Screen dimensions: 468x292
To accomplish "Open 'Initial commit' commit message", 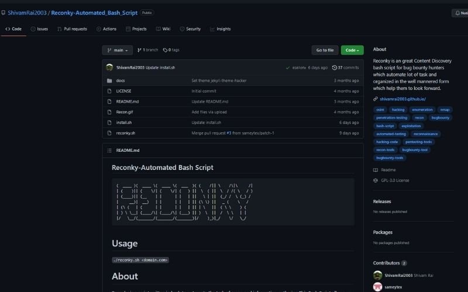I will [x=204, y=91].
